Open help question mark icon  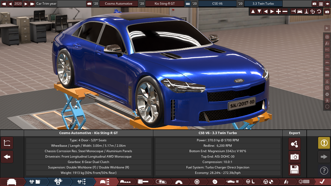tap(324, 171)
